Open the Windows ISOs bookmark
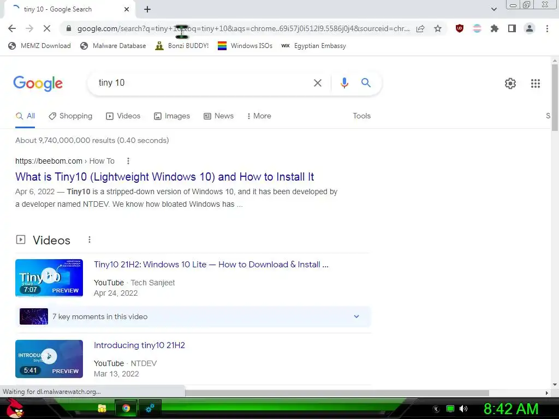The image size is (559, 419). tap(245, 46)
